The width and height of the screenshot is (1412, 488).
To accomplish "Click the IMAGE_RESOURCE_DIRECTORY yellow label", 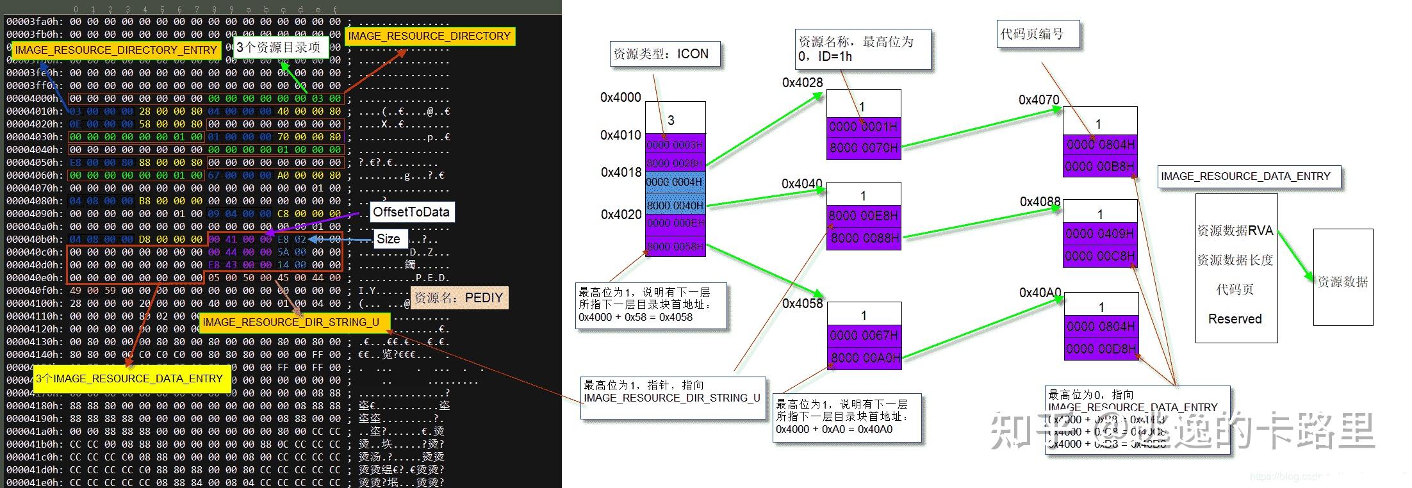I will [429, 37].
